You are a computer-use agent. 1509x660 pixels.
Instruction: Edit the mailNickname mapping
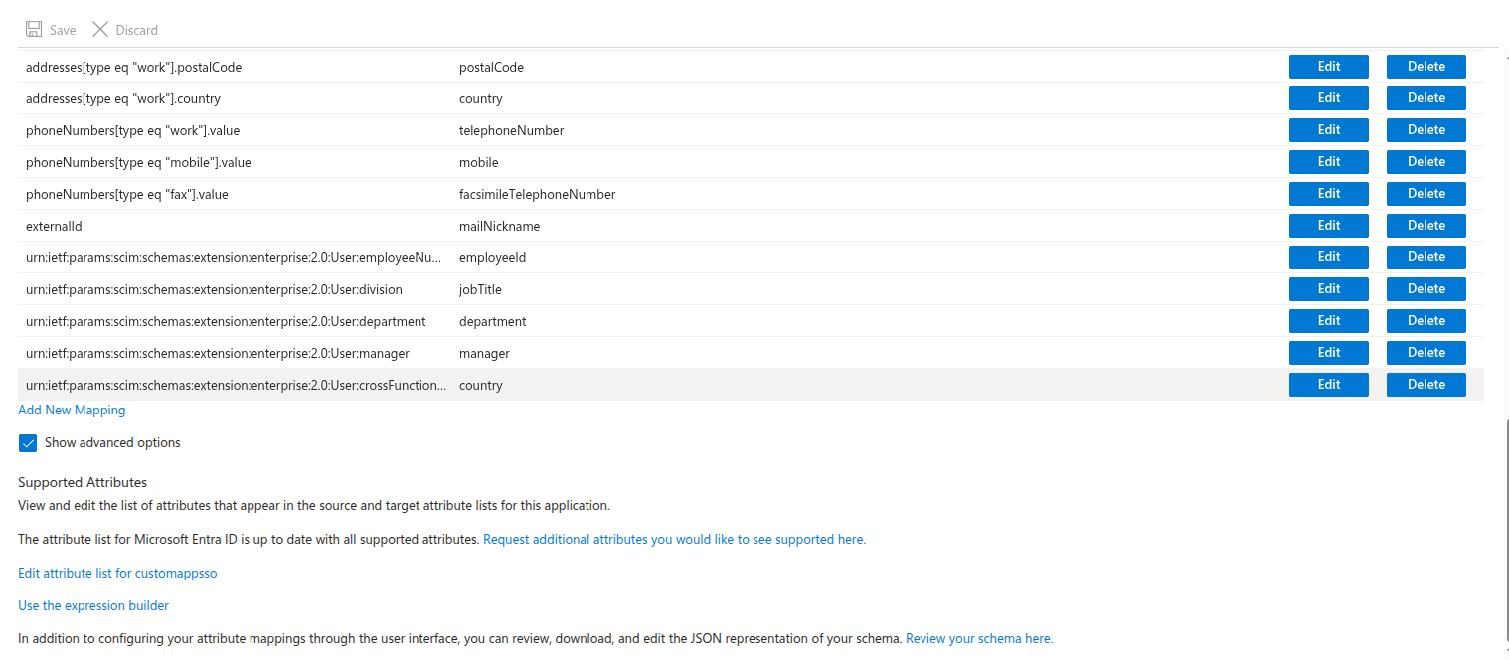(x=1329, y=226)
